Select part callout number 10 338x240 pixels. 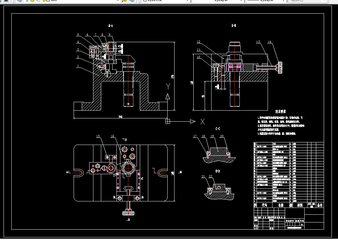point(199,57)
